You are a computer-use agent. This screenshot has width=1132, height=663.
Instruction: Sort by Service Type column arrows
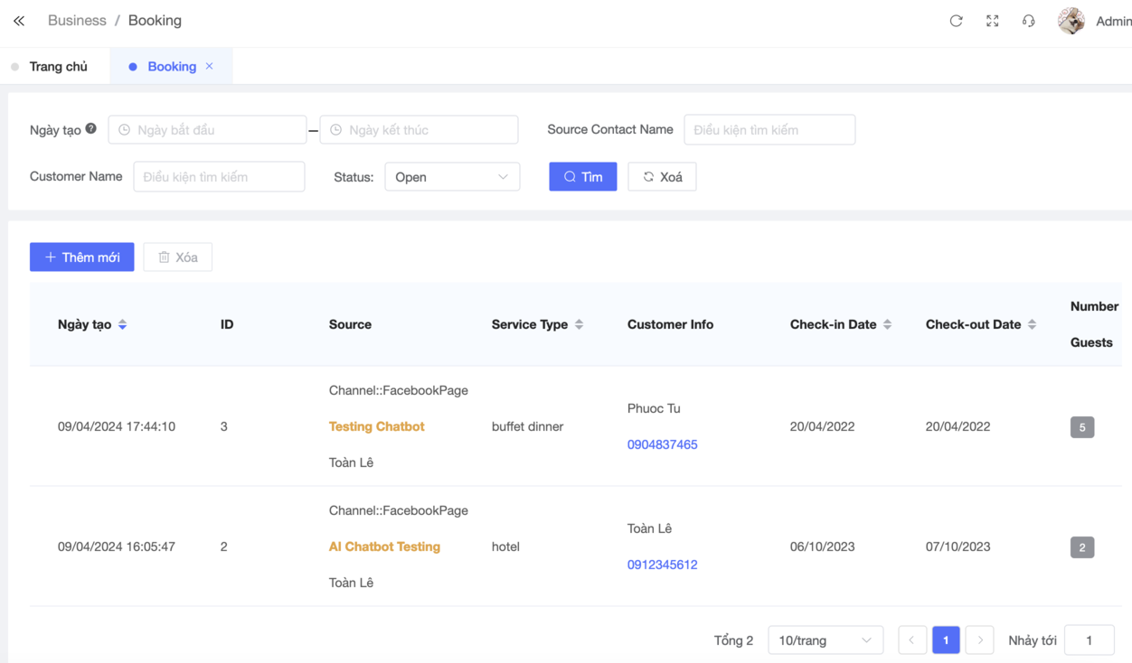tap(580, 324)
